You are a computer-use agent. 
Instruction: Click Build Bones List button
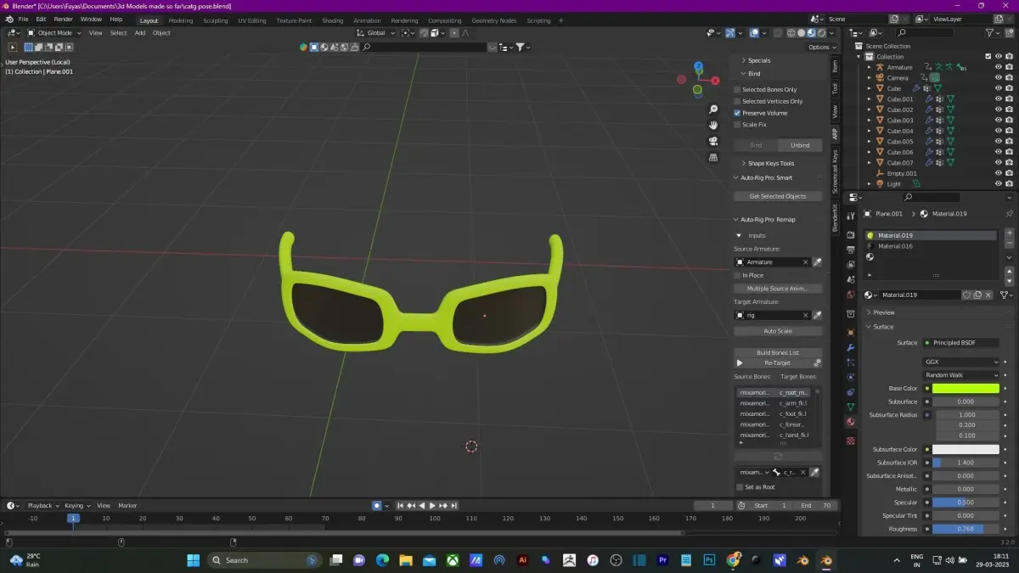coord(778,352)
